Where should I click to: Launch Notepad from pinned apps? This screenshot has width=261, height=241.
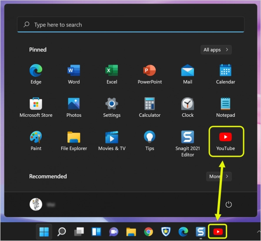pos(225,108)
